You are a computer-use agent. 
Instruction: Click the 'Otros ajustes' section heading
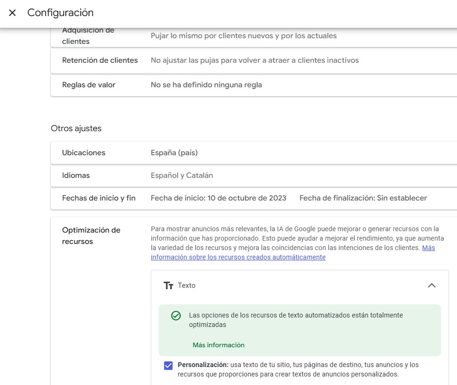[76, 128]
